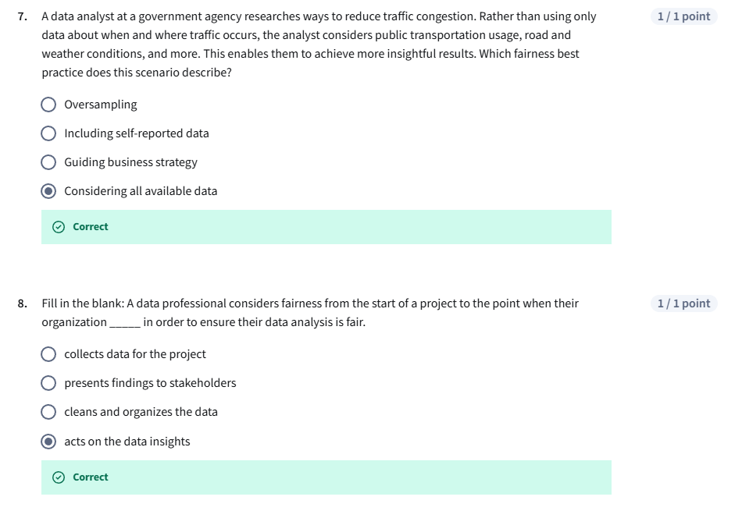Click the green checkmark icon under question 7
Viewport: 742px width, 518px height.
(x=59, y=227)
